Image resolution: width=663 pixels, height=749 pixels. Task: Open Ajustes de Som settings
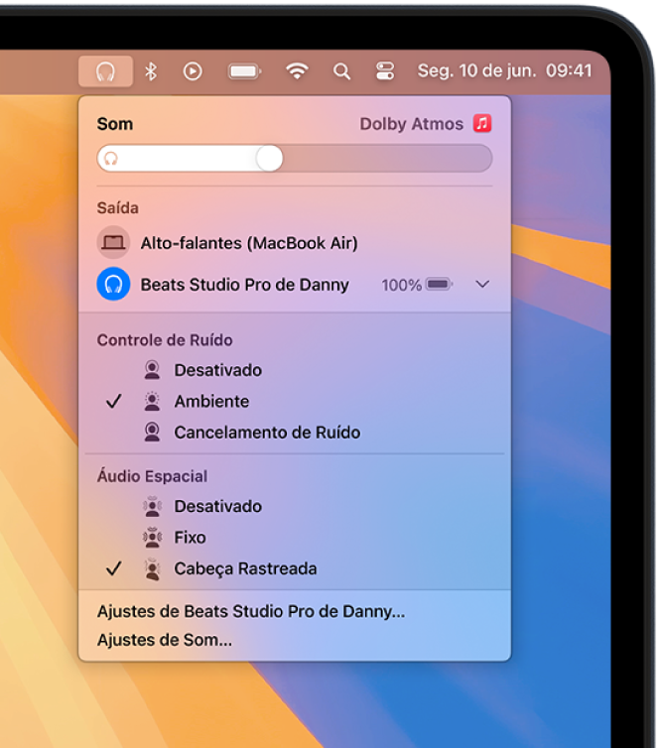[x=165, y=640]
